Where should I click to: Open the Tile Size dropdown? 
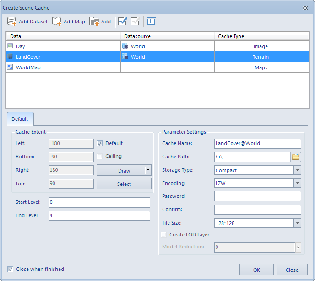tap(297, 223)
